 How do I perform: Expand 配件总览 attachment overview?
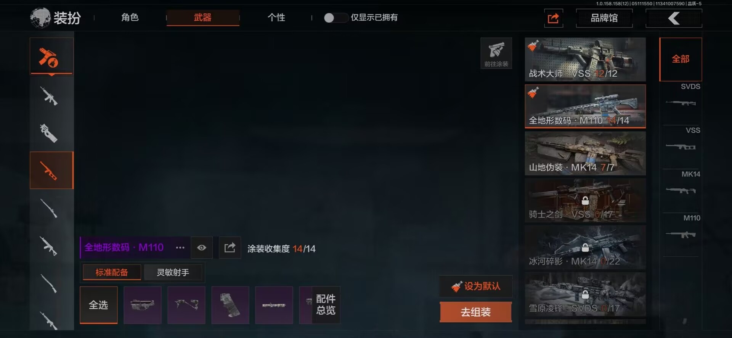(x=326, y=304)
